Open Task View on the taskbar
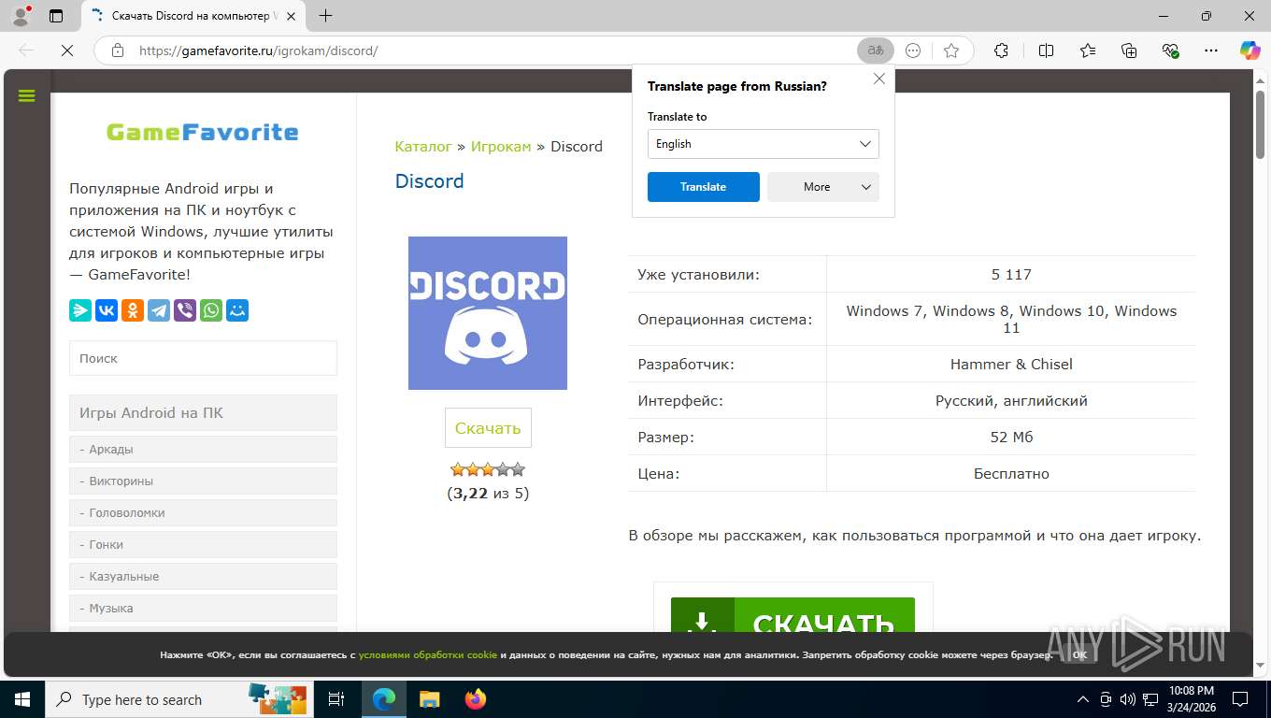 point(336,699)
